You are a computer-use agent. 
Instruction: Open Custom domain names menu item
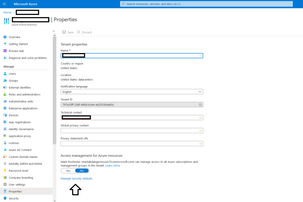[23, 157]
